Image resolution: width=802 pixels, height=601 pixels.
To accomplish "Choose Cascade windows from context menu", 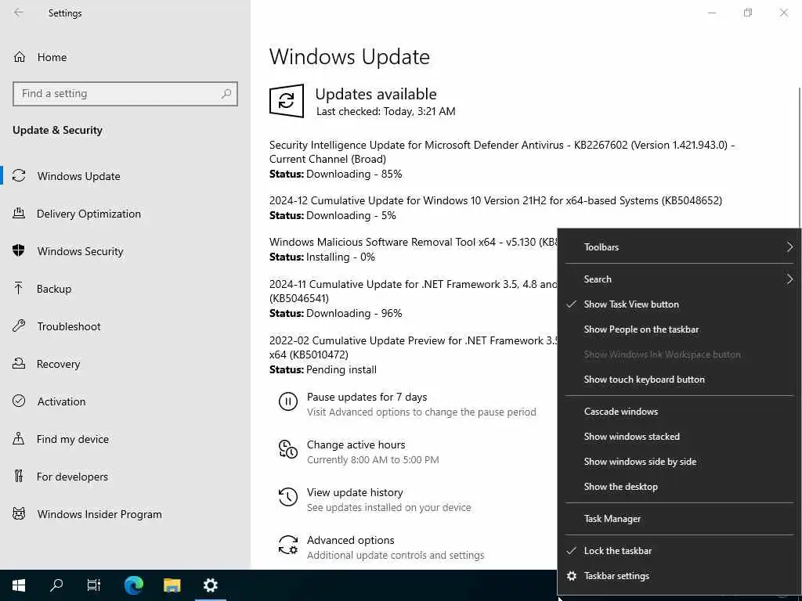I will click(x=679, y=412).
